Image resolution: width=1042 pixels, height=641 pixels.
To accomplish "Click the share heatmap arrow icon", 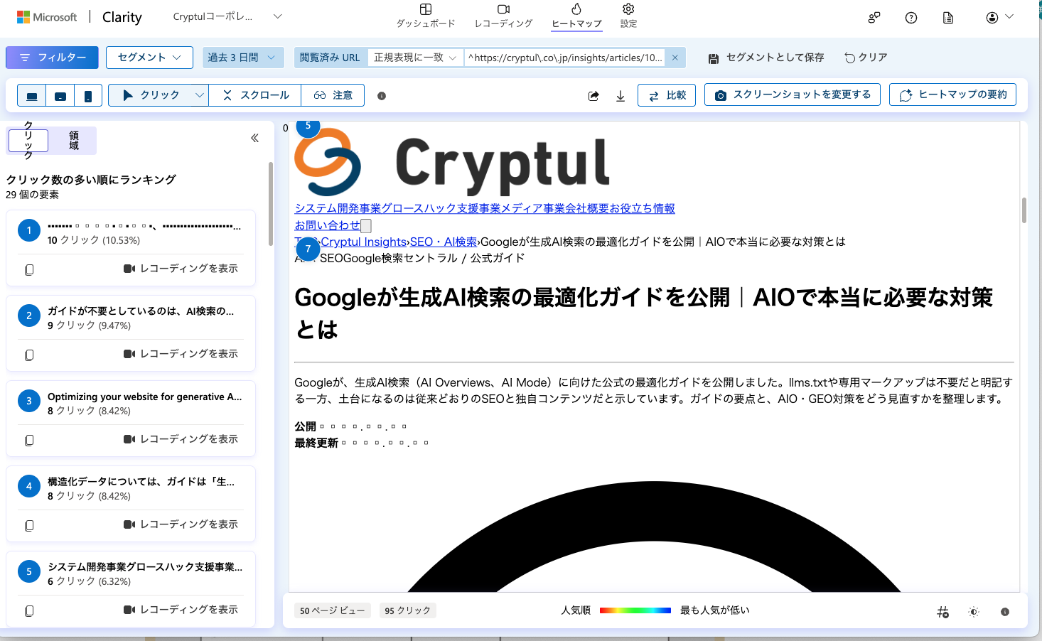I will [593, 96].
